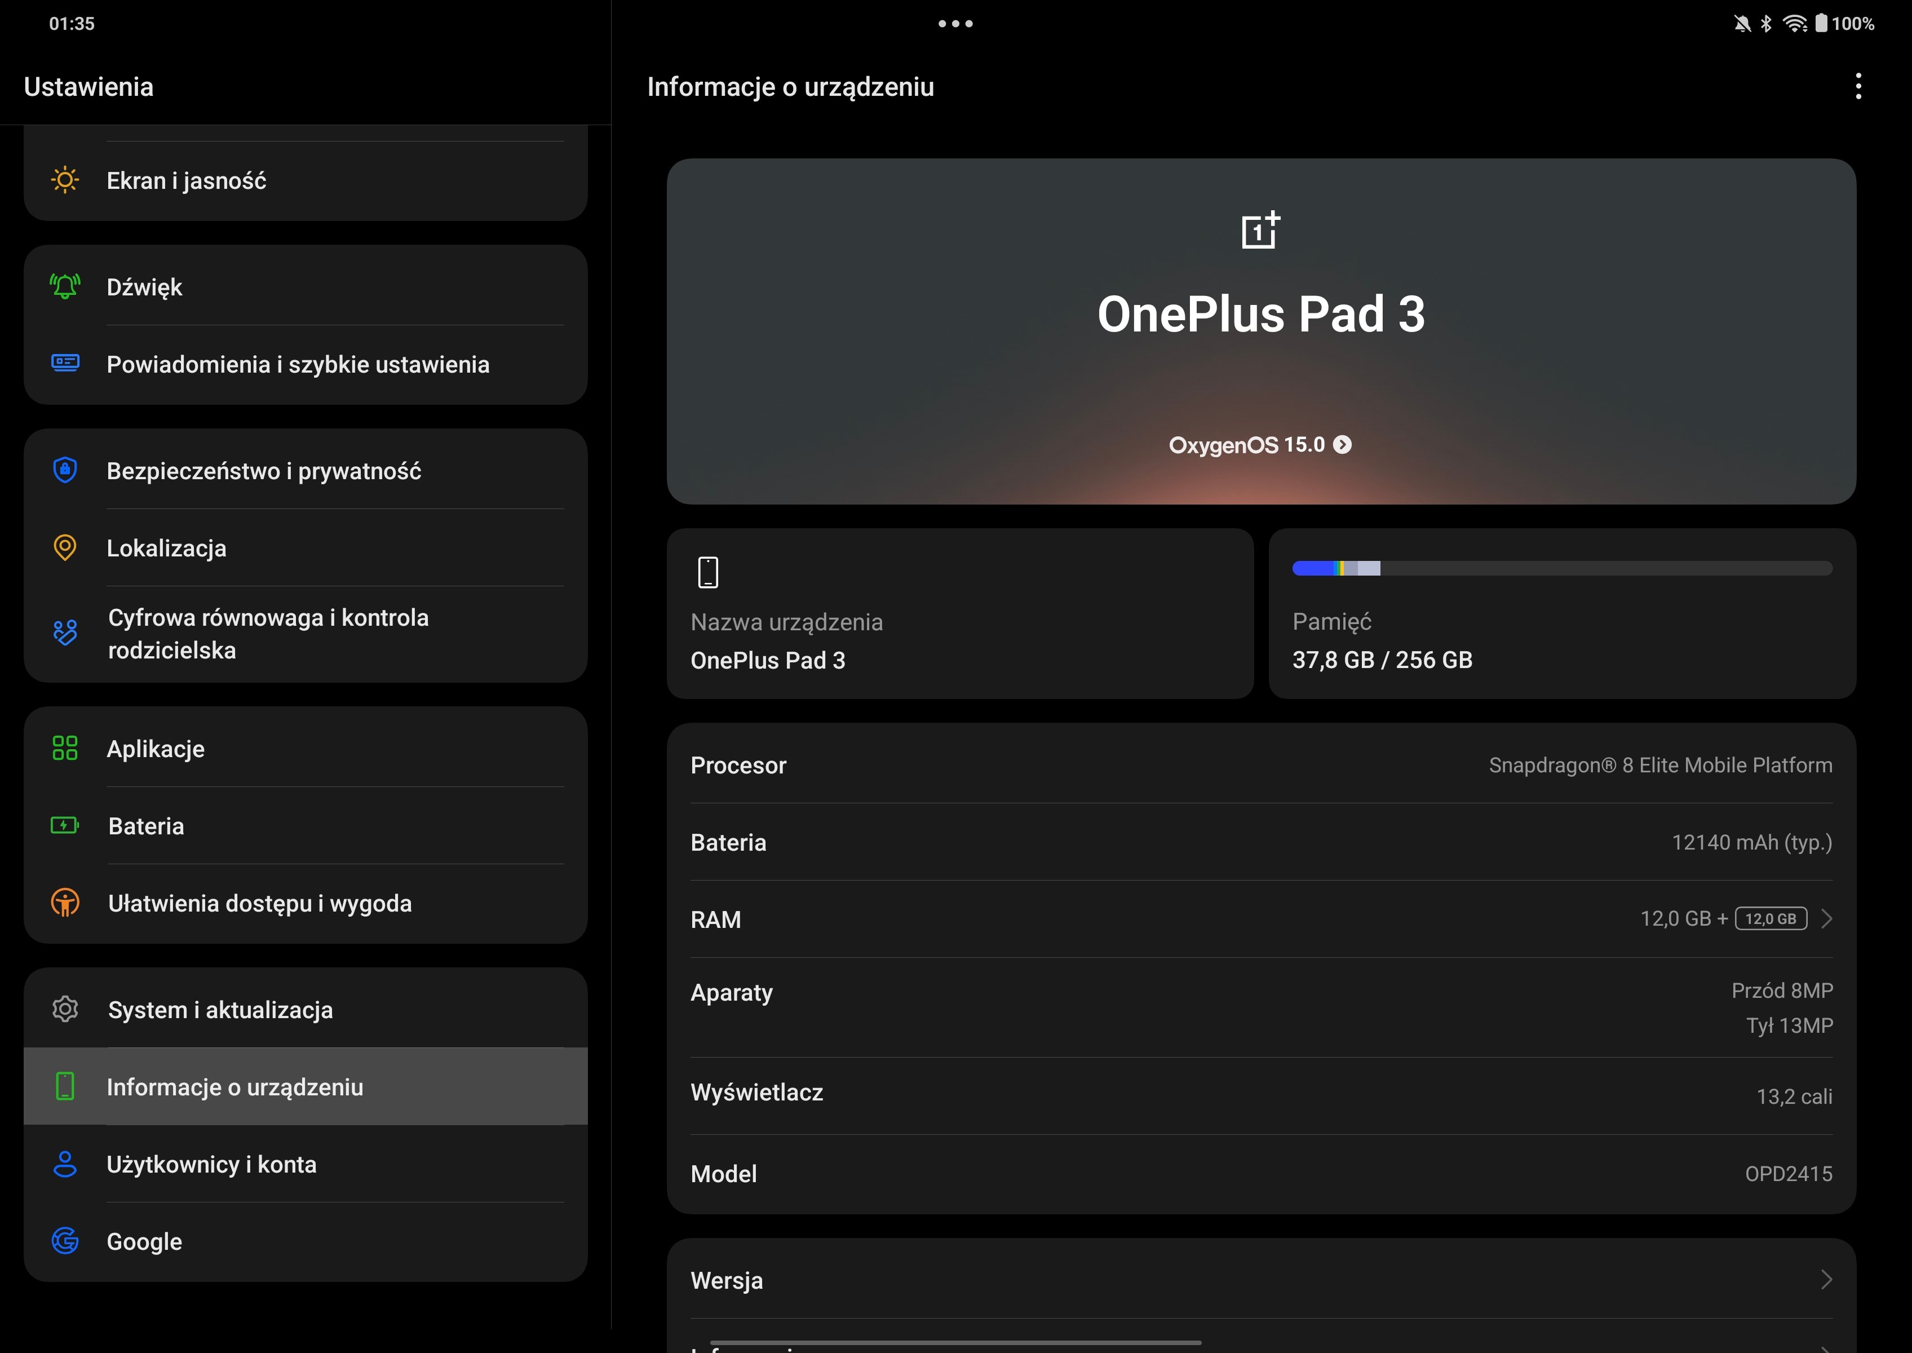Tap the Wyświetlacz 13,2 cali row

click(1262, 1095)
